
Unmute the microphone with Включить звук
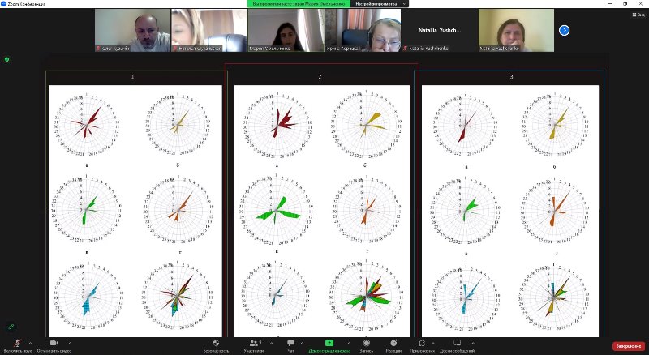[17, 345]
